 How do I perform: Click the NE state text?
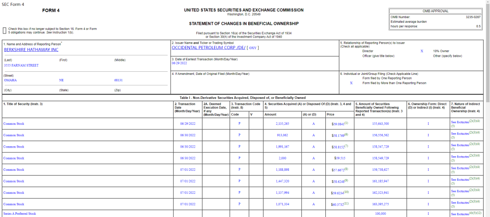[x=61, y=80]
